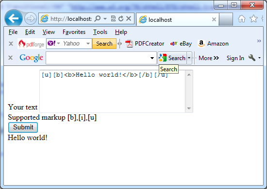Click the textarea scroll up arrow

tap(189, 75)
